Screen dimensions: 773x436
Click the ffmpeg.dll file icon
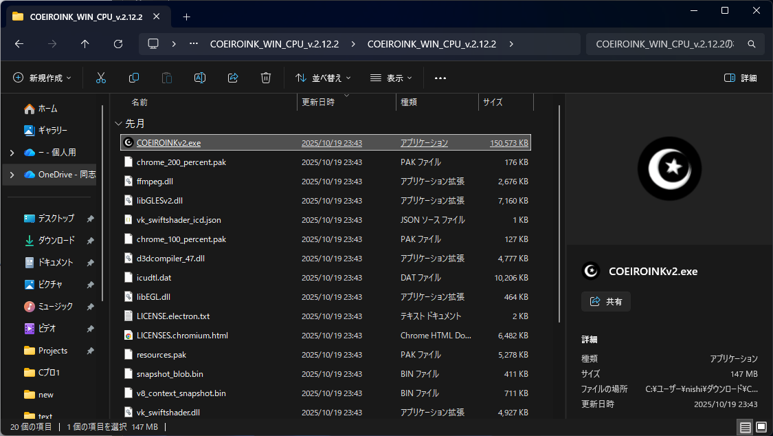128,181
